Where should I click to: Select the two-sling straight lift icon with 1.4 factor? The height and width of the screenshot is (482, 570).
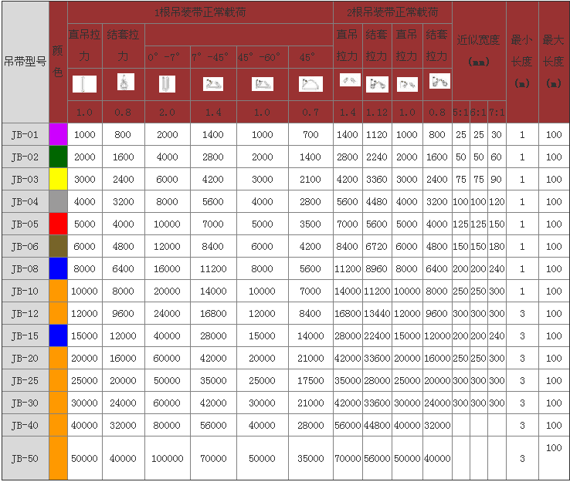tap(349, 80)
